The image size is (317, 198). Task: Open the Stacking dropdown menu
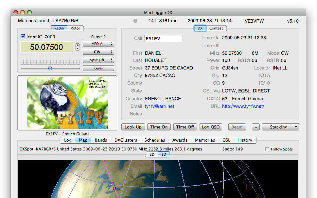pyautogui.click(x=280, y=127)
